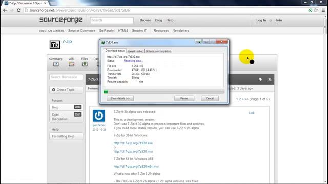Open the Formatting Help link

66,136
